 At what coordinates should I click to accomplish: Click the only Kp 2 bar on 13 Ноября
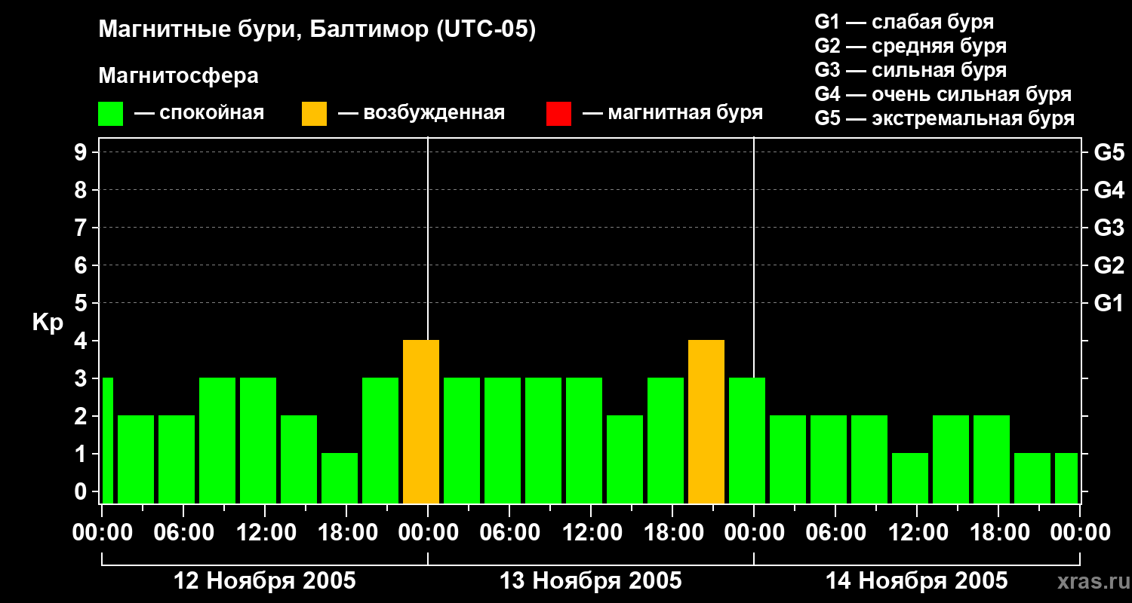click(x=625, y=460)
